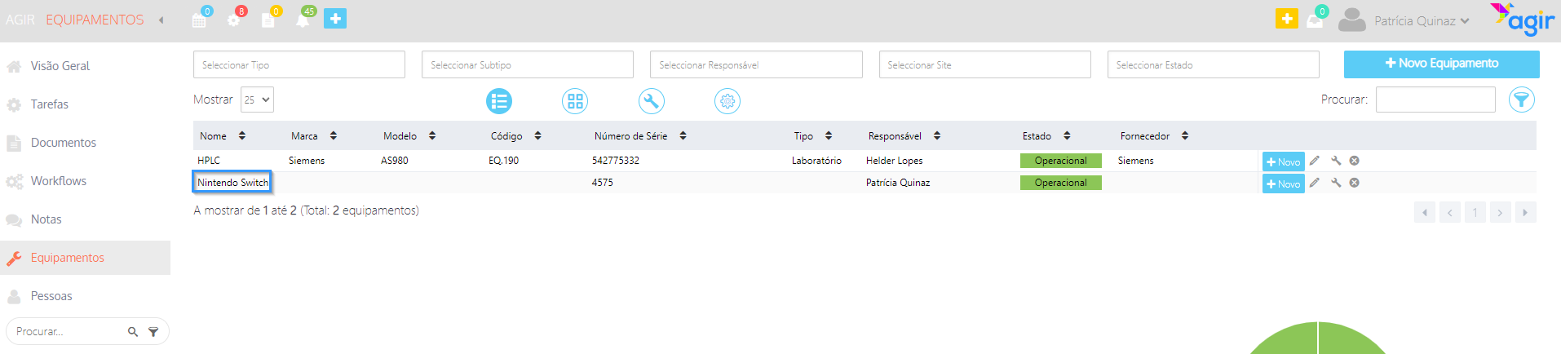Click the AGIR breadcrumb link
Image resolution: width=1561 pixels, height=354 pixels.
[x=20, y=20]
